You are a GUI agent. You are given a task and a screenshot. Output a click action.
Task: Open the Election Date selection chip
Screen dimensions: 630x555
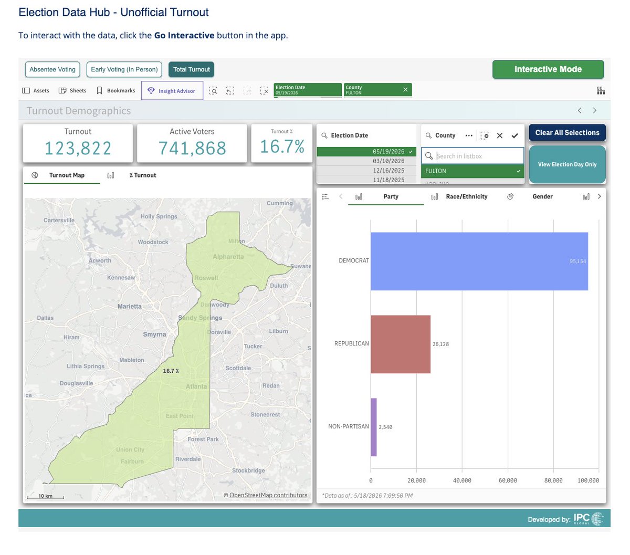308,90
